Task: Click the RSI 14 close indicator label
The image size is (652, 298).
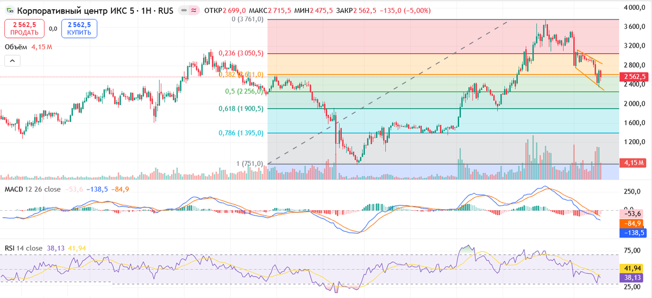Action: coord(23,248)
